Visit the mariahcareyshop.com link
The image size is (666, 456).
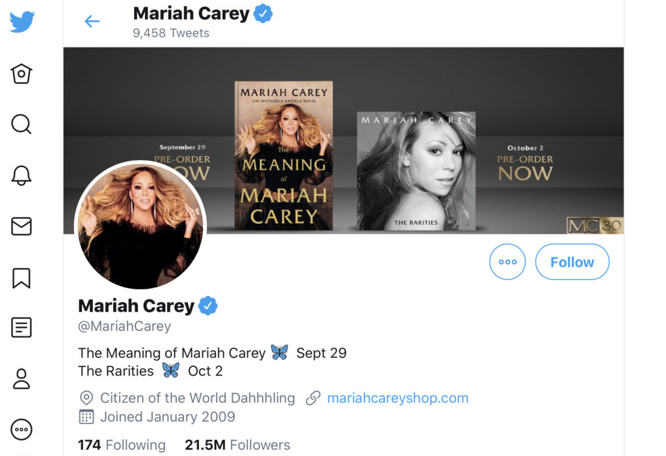pos(397,398)
